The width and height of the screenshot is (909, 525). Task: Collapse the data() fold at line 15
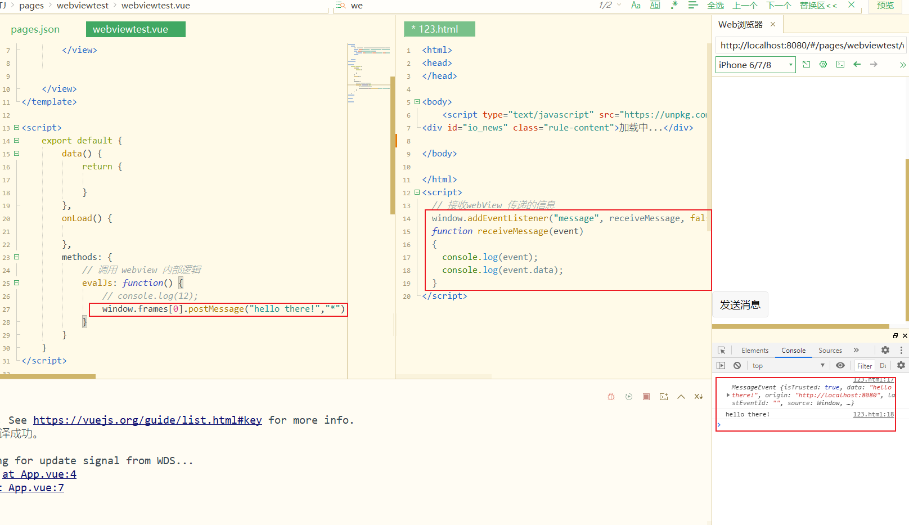coord(16,154)
